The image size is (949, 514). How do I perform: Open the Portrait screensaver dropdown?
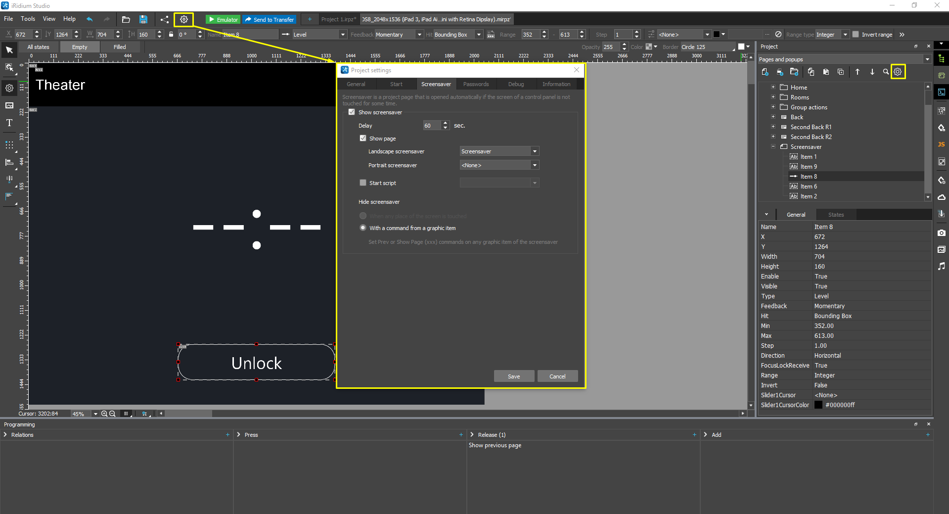click(x=535, y=165)
